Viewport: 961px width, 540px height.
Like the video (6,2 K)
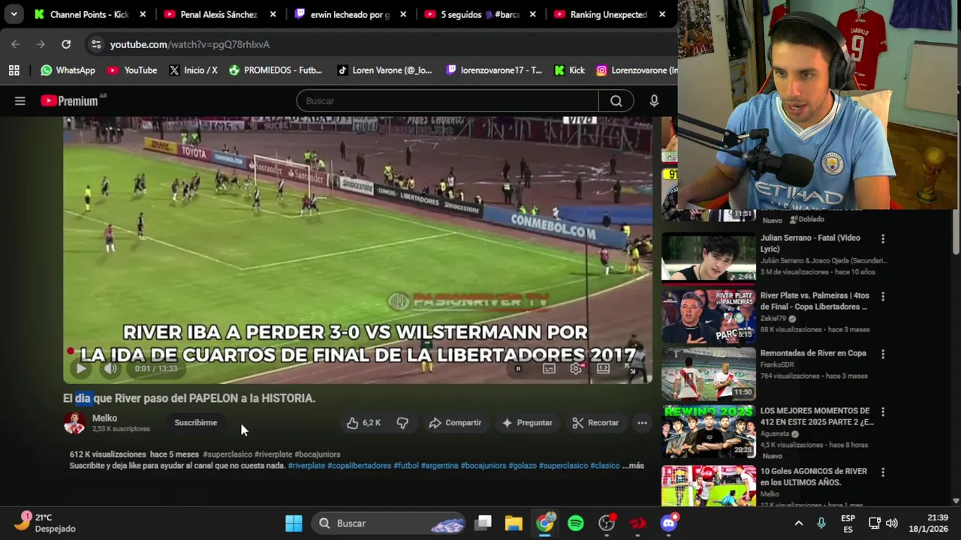363,423
